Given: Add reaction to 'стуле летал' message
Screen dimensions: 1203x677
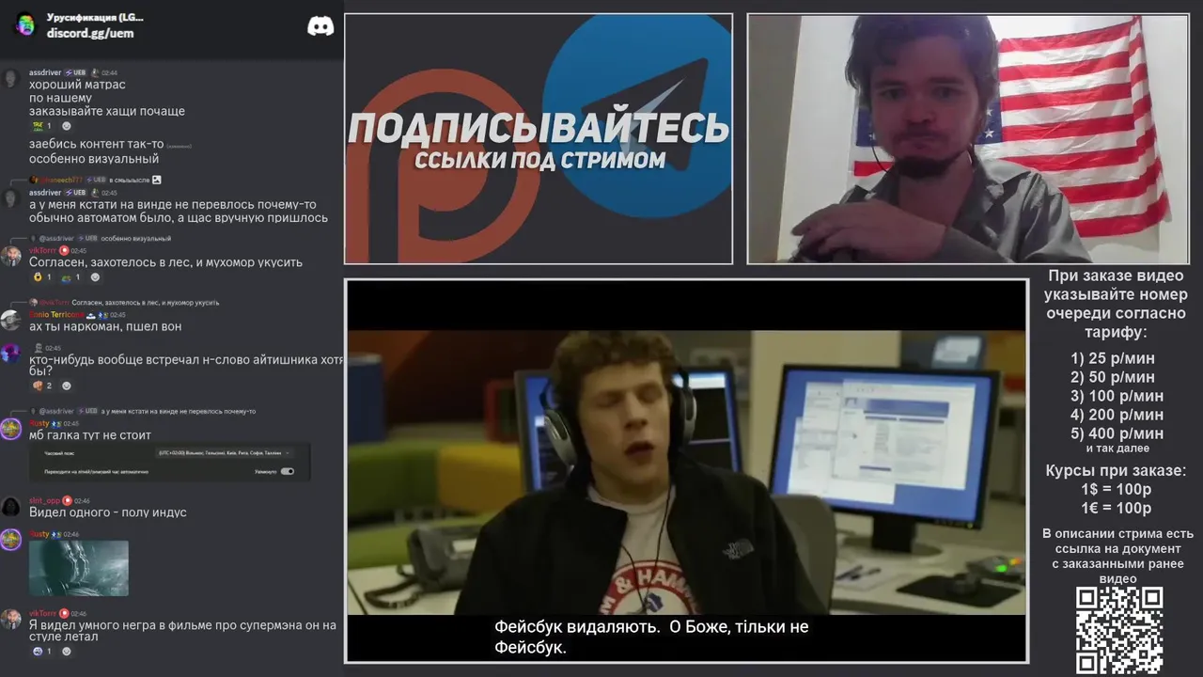Looking at the screenshot, I should point(66,651).
